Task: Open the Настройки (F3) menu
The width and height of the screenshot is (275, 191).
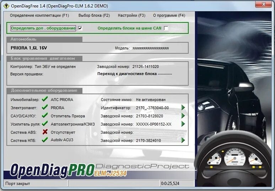Action: tap(132, 15)
